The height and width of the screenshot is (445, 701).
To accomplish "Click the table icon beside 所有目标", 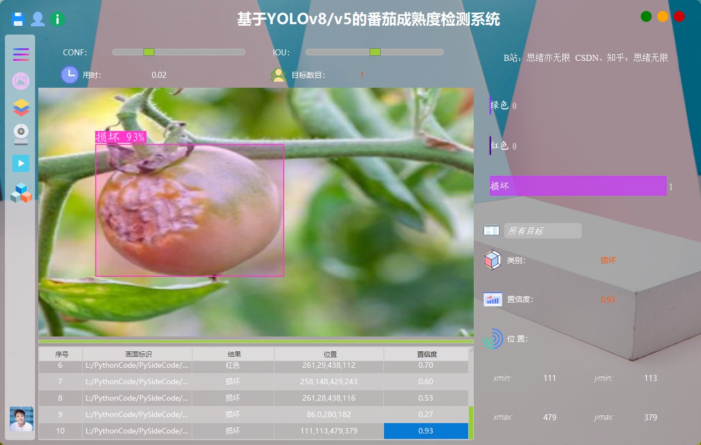I will point(491,231).
